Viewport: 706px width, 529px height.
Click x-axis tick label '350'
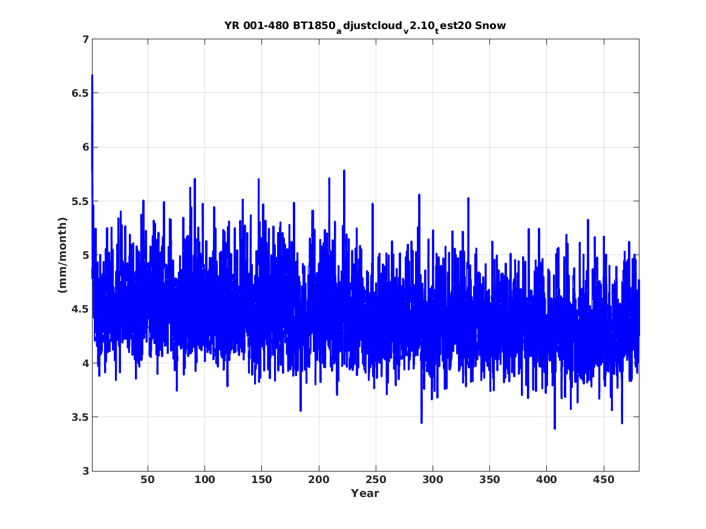click(x=489, y=479)
